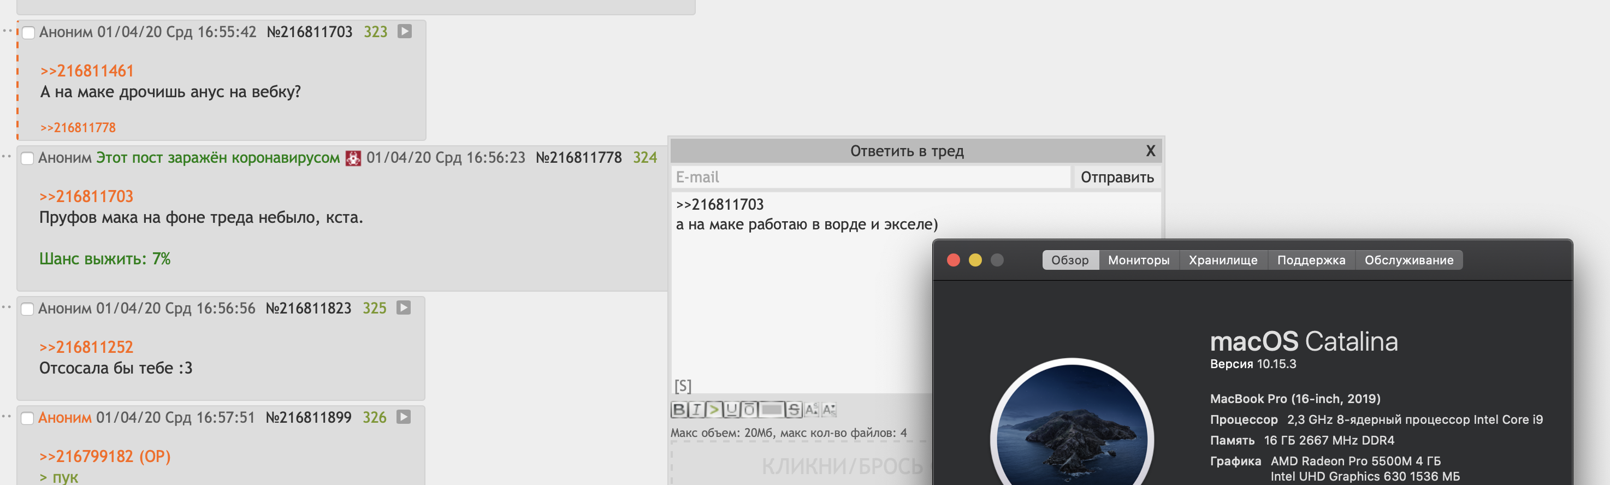This screenshot has height=485, width=1610.
Task: Open post menu arrow for post 326
Action: pos(404,417)
